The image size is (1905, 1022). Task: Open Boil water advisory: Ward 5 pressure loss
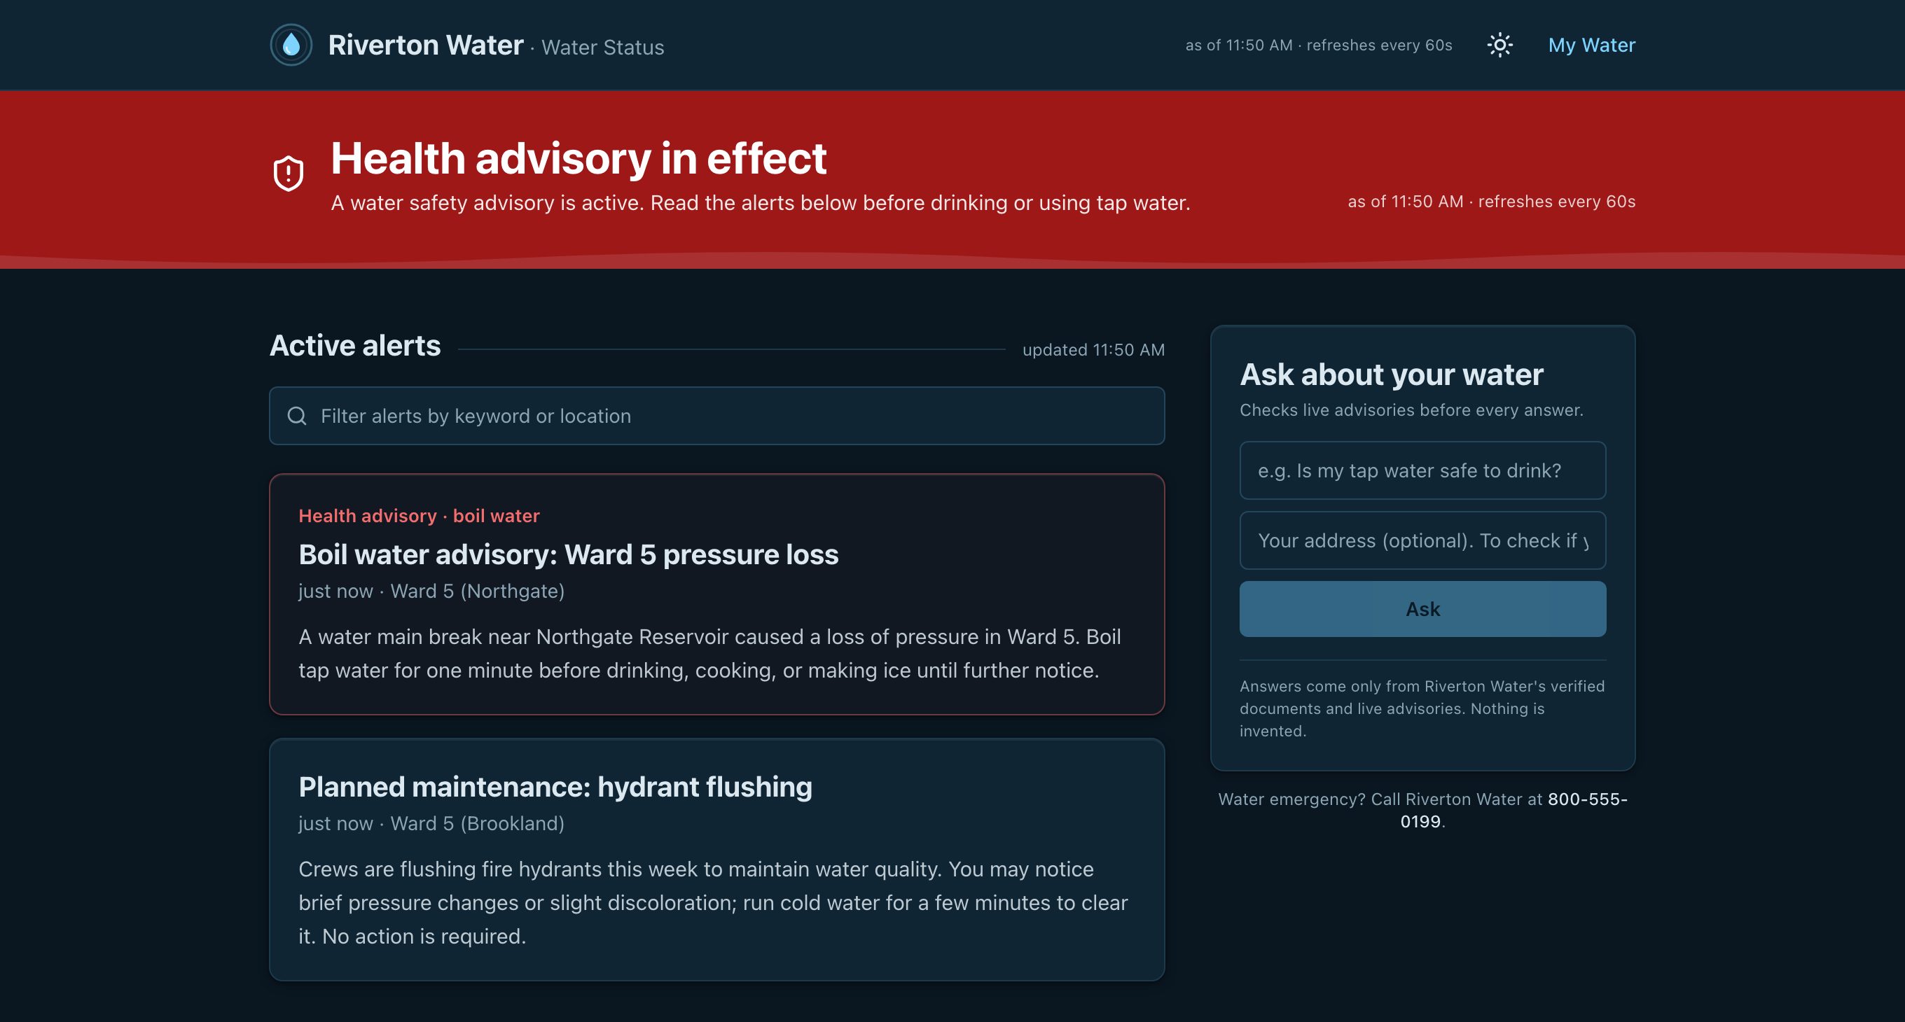pos(568,554)
